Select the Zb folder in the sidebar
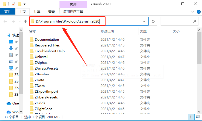Viewport: 202px width, 121px height. pos(14,88)
